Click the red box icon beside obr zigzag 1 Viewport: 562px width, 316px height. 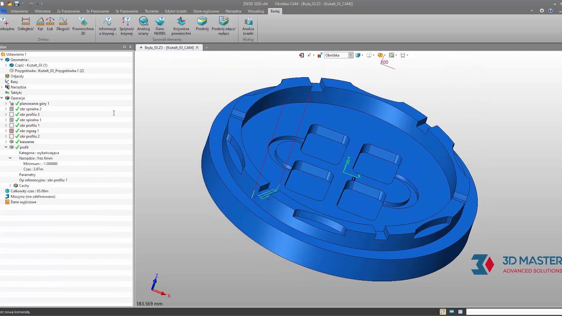click(x=12, y=131)
